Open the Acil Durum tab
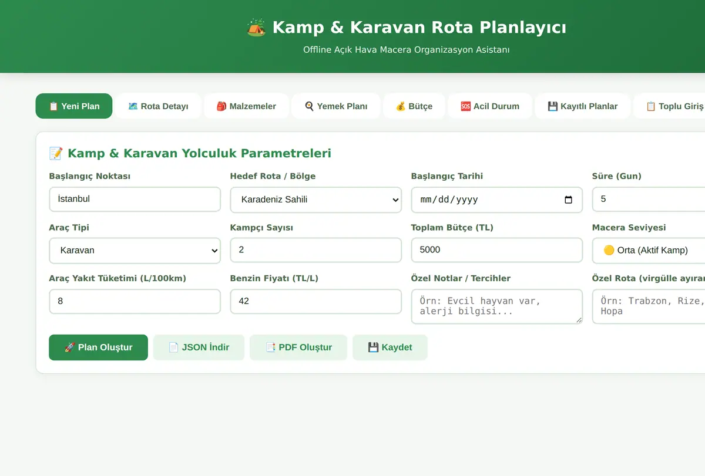 coord(490,106)
